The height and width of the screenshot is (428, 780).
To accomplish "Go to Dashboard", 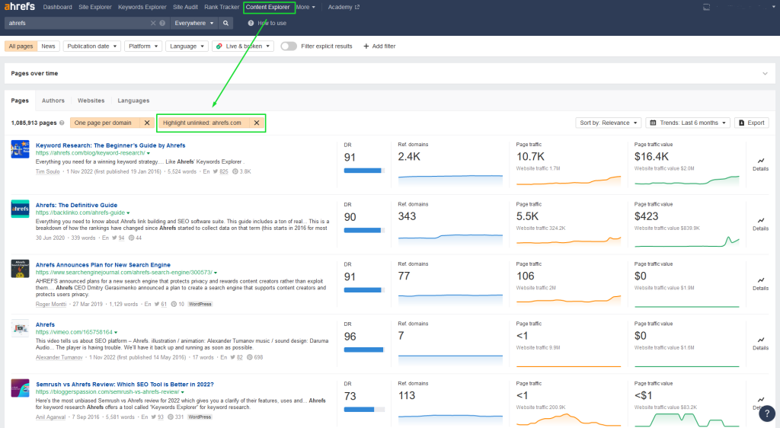I will point(57,7).
